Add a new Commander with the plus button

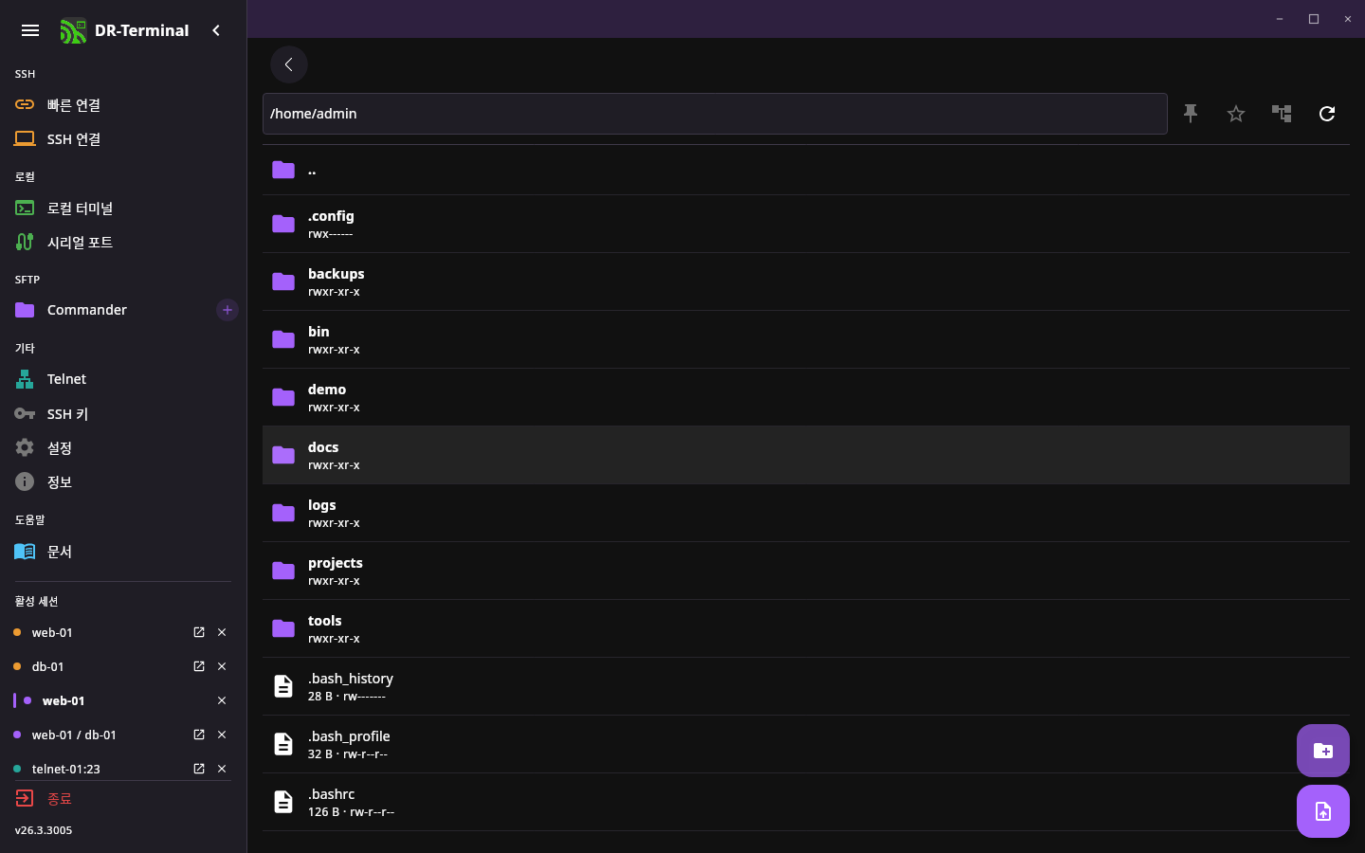227,310
